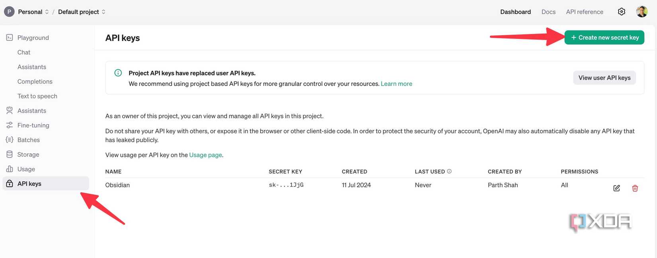Select indented Assistants under Playground
The height and width of the screenshot is (258, 657).
pos(32,67)
